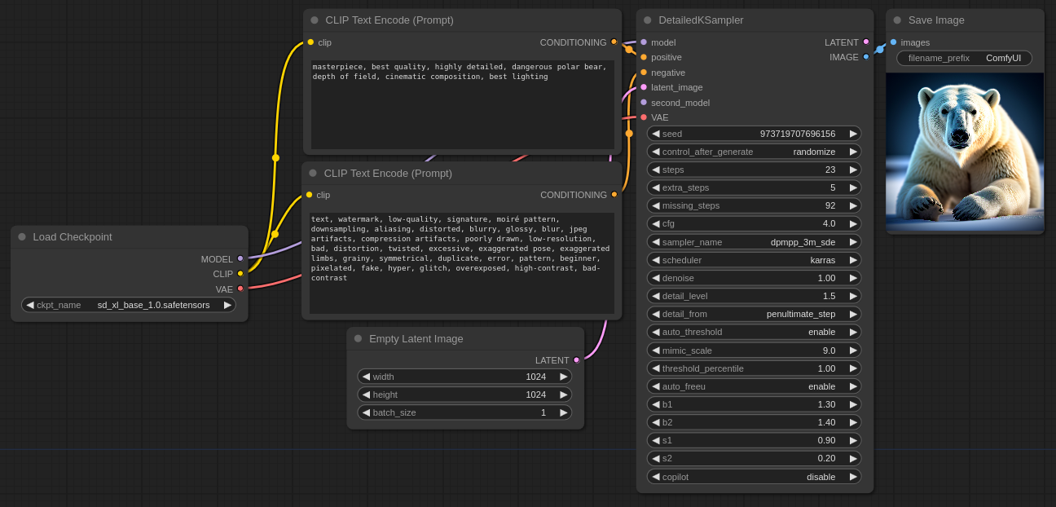Screen dimensions: 1056x507
Task: Decrease the width value with left arrow
Action: tap(366, 377)
